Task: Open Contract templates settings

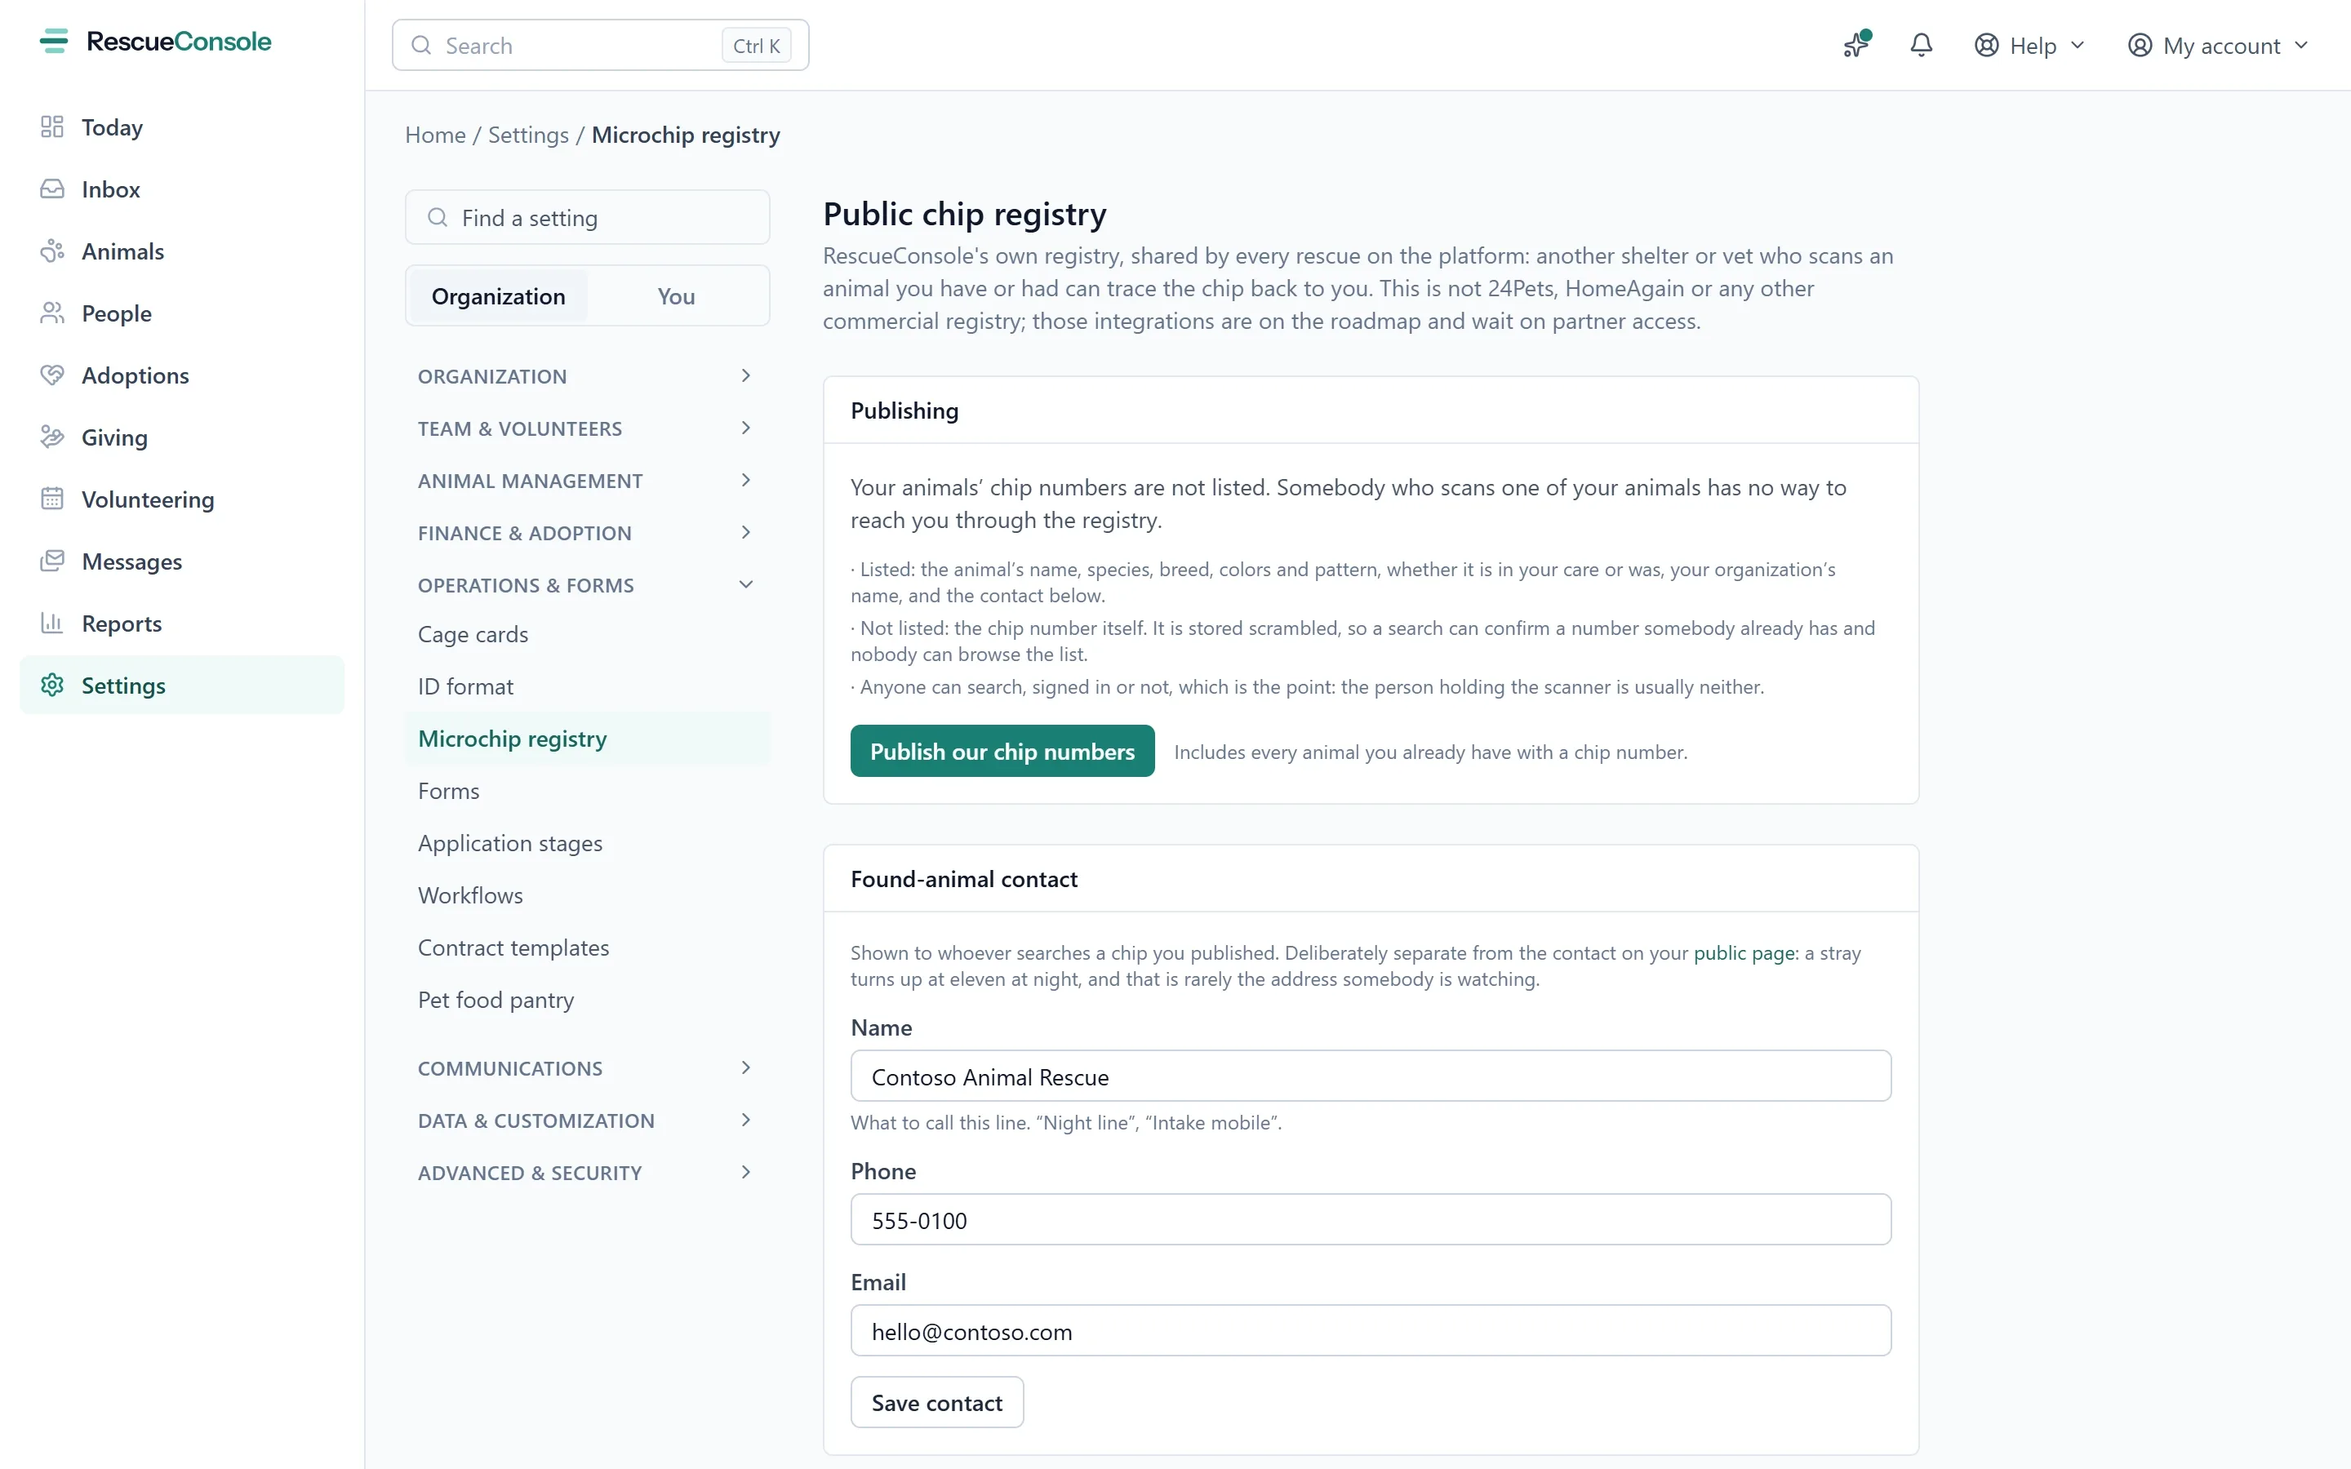Action: 587,948
